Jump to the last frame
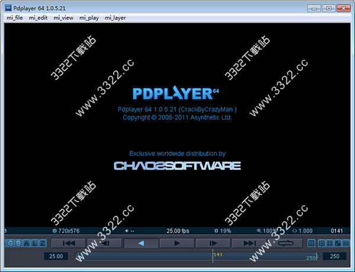 (249, 243)
